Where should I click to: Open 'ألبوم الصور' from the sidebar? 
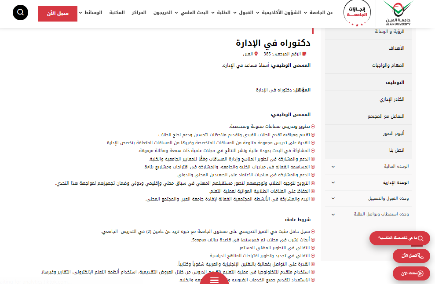[394, 133]
